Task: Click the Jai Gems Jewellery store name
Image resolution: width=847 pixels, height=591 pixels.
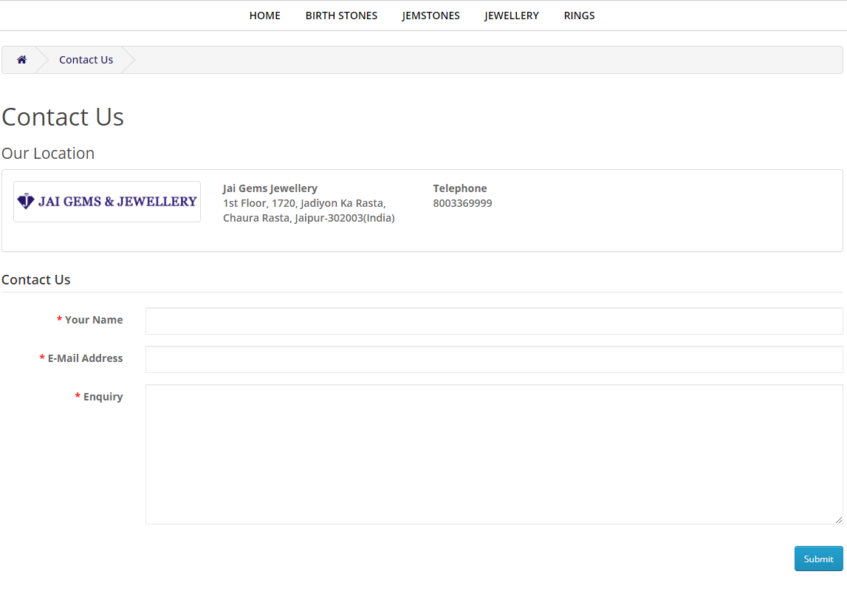Action: pyautogui.click(x=270, y=188)
